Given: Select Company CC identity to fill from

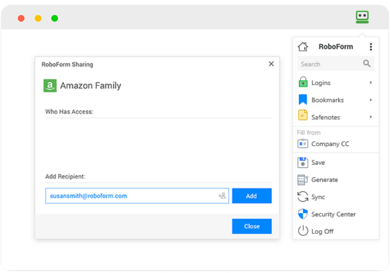Looking at the screenshot, I should [x=330, y=144].
